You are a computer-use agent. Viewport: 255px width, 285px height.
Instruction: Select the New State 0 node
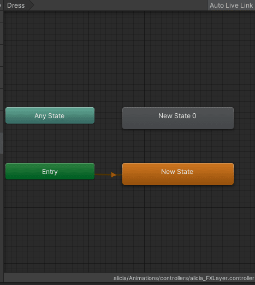click(178, 118)
